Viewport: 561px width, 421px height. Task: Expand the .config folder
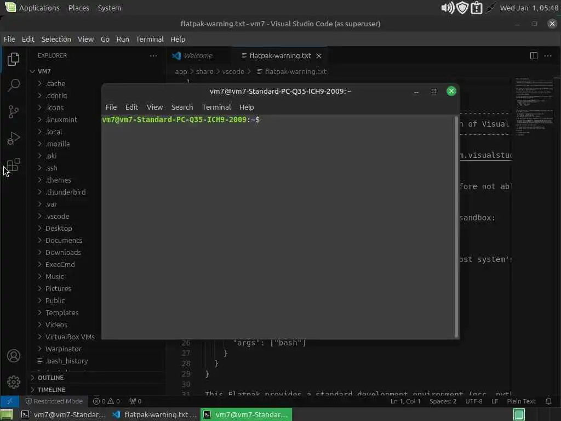[x=56, y=95]
